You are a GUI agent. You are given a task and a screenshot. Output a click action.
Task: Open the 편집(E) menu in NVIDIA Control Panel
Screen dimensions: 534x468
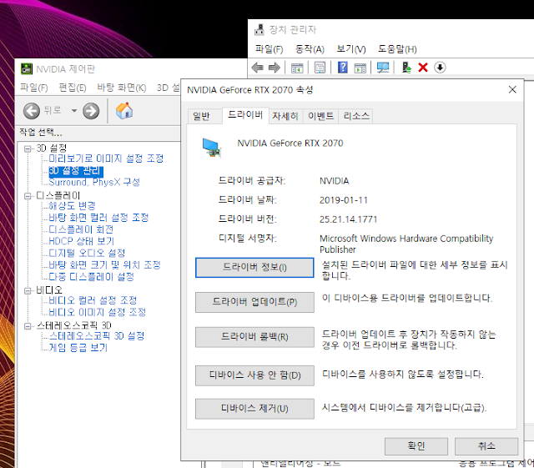click(x=73, y=88)
